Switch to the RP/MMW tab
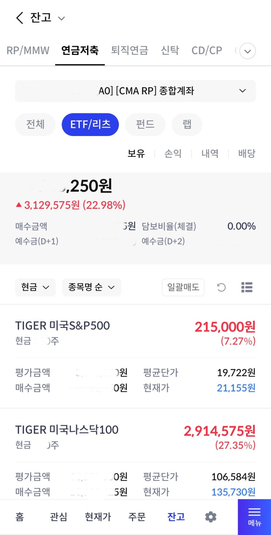This screenshot has height=535, width=271. pos(28,50)
